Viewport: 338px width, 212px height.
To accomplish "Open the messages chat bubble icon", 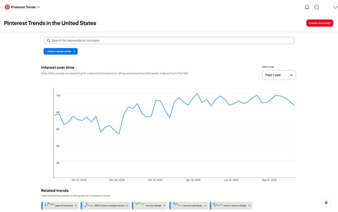I will click(x=317, y=7).
